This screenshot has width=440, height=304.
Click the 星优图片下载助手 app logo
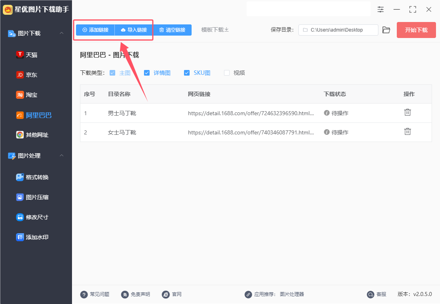[x=8, y=10]
